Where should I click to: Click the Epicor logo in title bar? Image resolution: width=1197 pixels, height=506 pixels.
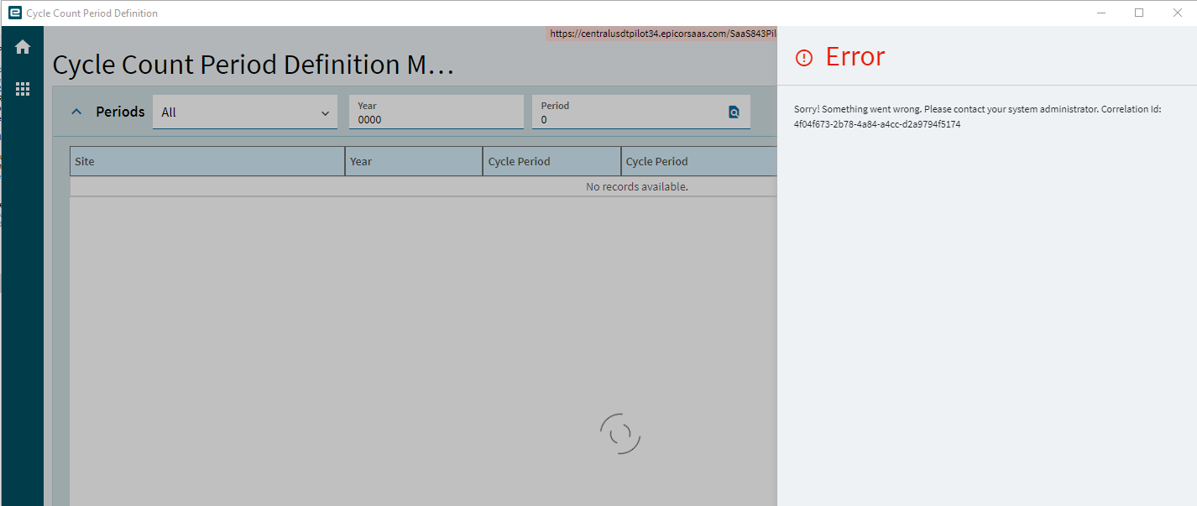(x=14, y=13)
